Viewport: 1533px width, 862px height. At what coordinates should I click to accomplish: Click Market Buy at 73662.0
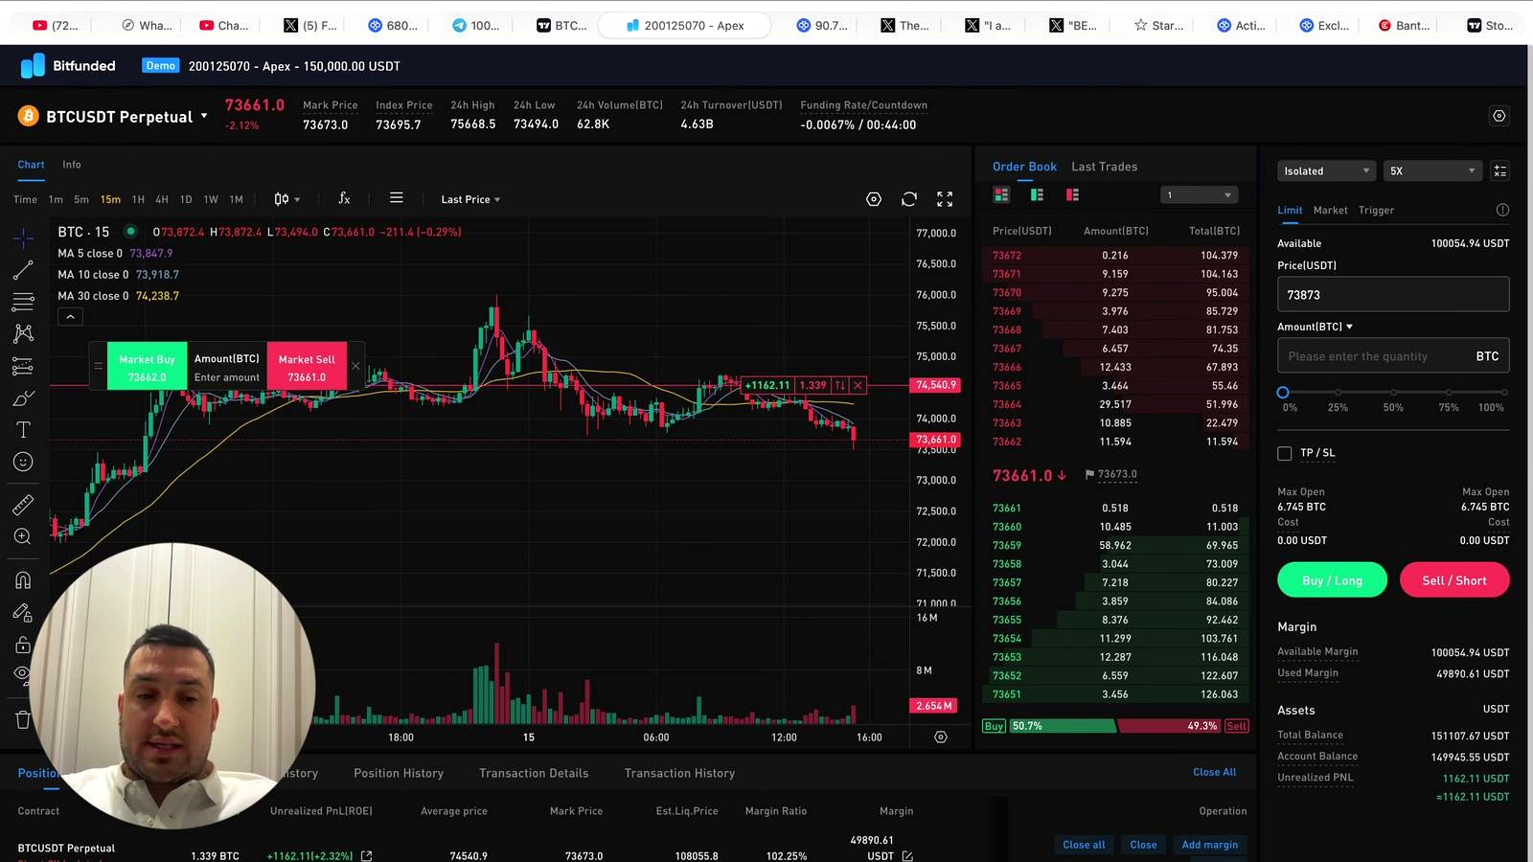point(147,366)
